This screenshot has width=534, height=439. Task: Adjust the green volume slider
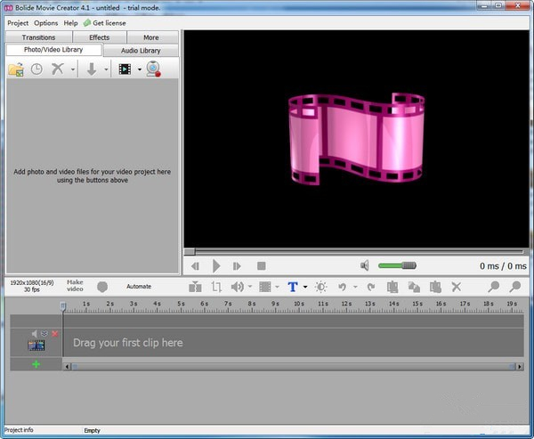pos(397,265)
